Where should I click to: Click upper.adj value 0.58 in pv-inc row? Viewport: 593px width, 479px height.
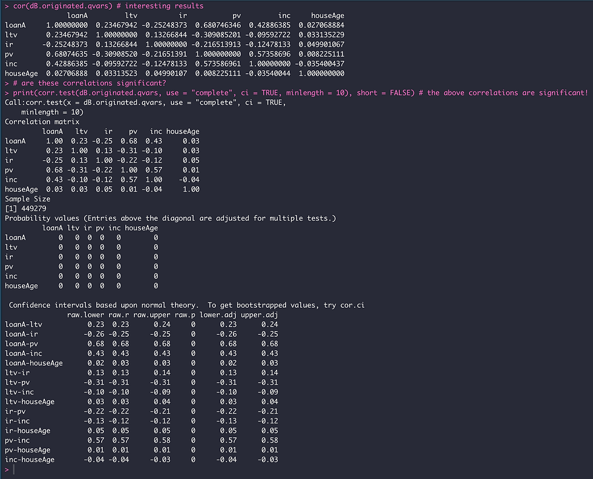pos(270,440)
